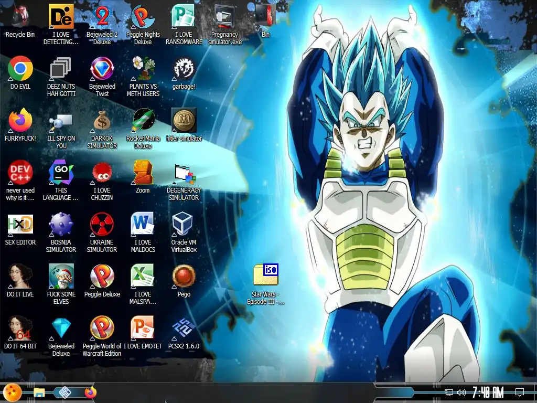The width and height of the screenshot is (537, 403).
Task: Select the 'DEEZ NUTS HAH GOTTI' icon
Action: (x=61, y=69)
